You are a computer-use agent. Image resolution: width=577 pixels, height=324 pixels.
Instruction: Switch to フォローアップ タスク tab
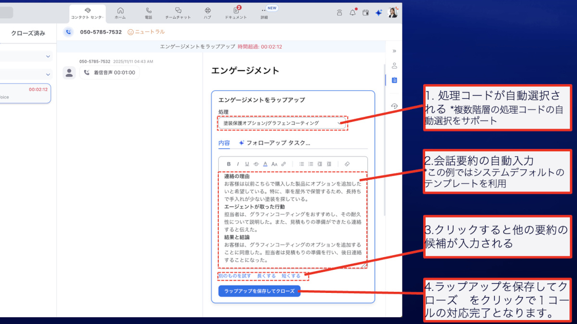coord(275,143)
